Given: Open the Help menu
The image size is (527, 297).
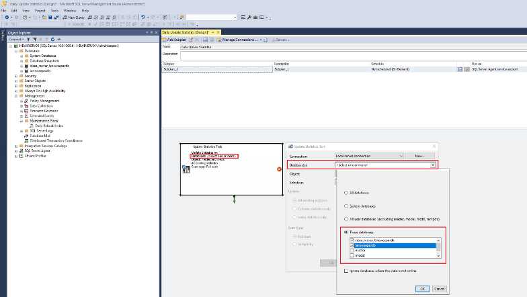Looking at the screenshot, I should click(x=85, y=11).
